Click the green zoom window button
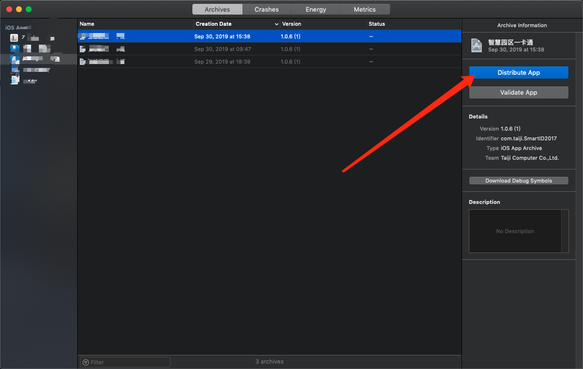 [29, 9]
